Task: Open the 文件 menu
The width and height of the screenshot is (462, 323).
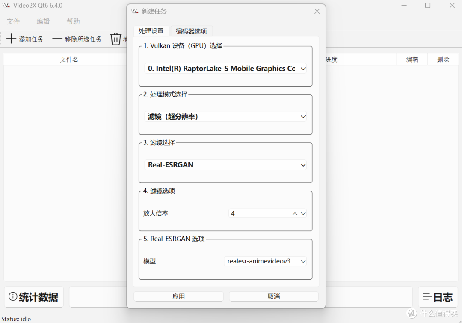Action: pyautogui.click(x=13, y=21)
